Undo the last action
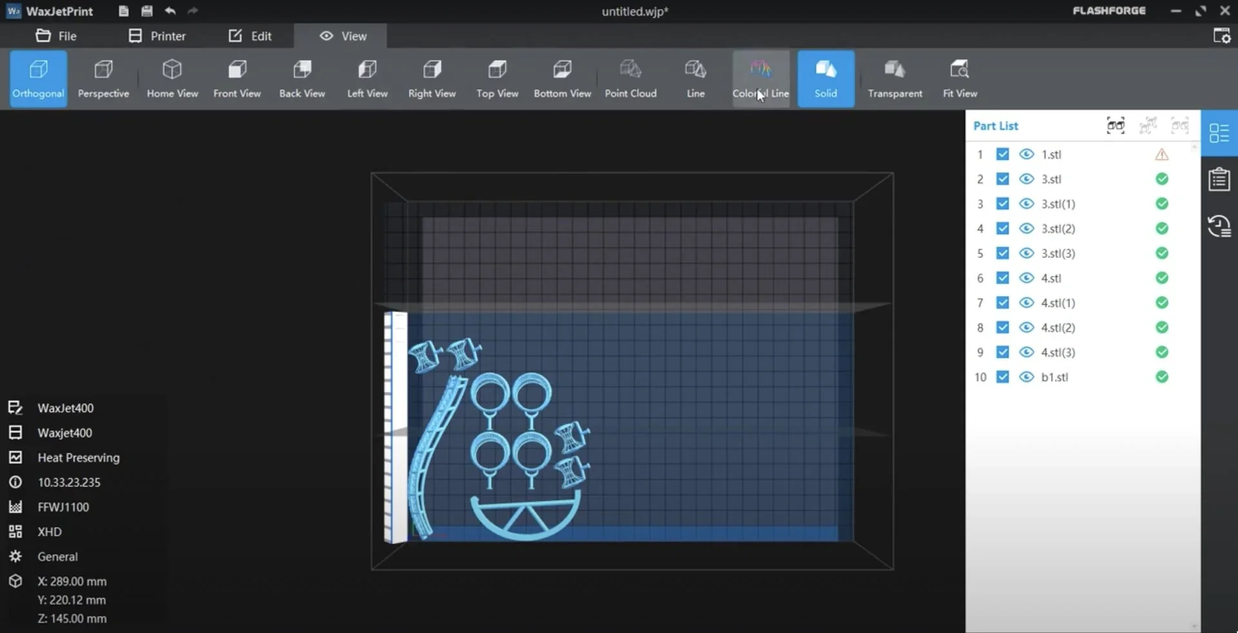Image resolution: width=1238 pixels, height=633 pixels. (170, 11)
